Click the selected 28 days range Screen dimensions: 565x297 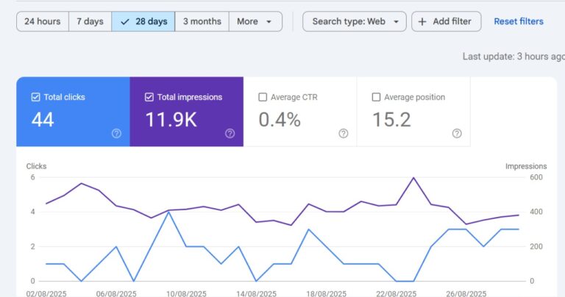pyautogui.click(x=143, y=21)
